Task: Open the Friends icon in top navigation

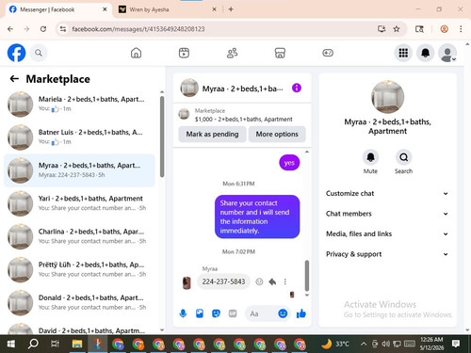Action: click(x=232, y=53)
